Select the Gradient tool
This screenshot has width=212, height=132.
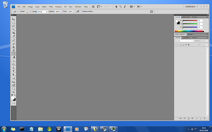point(13,57)
